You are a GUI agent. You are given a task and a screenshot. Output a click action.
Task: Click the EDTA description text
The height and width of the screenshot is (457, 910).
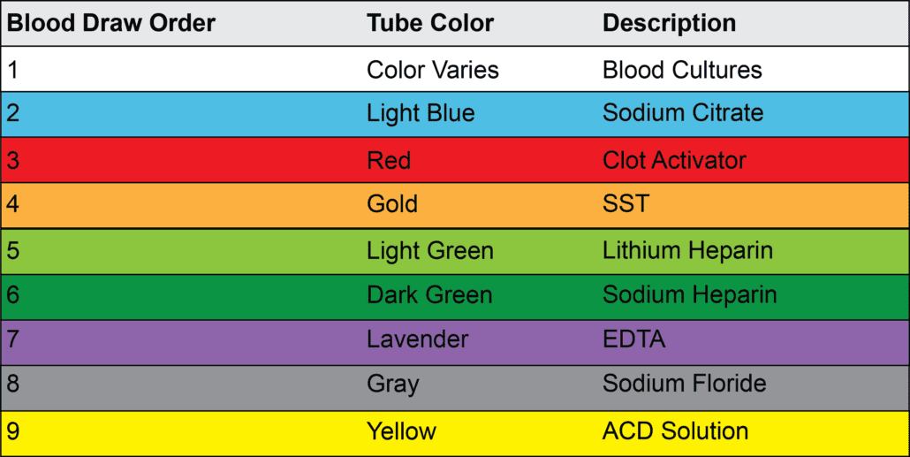point(633,339)
